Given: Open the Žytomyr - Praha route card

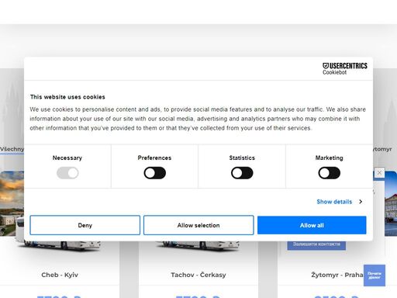Looking at the screenshot, I should [337, 275].
